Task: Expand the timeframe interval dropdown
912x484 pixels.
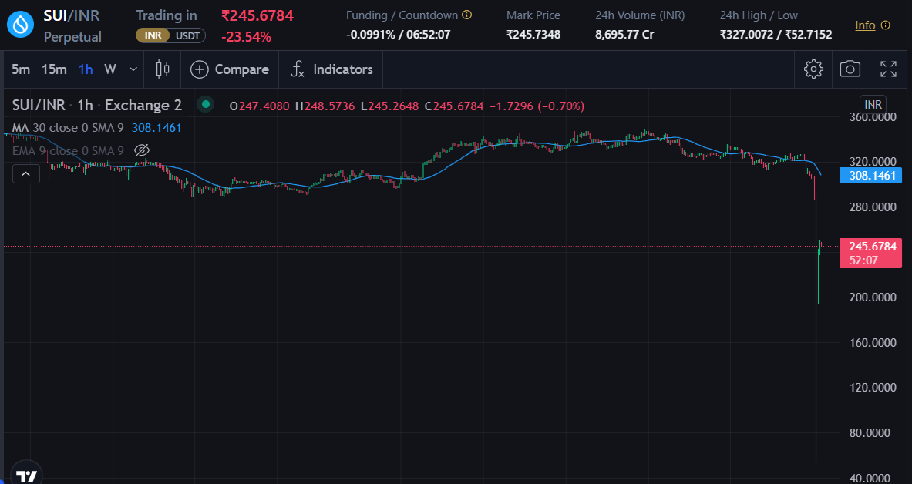Action: click(x=133, y=69)
